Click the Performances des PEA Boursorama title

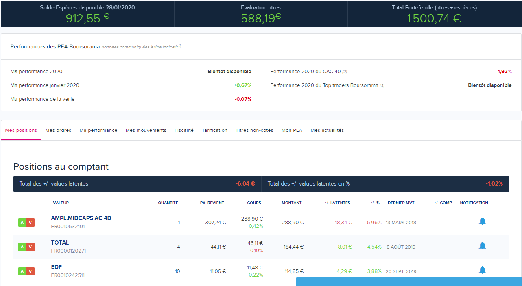(x=55, y=47)
